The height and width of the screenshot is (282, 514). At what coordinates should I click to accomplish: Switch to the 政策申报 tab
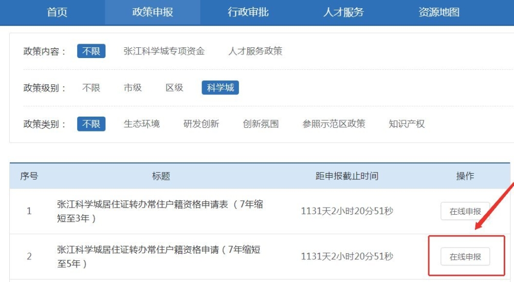153,12
